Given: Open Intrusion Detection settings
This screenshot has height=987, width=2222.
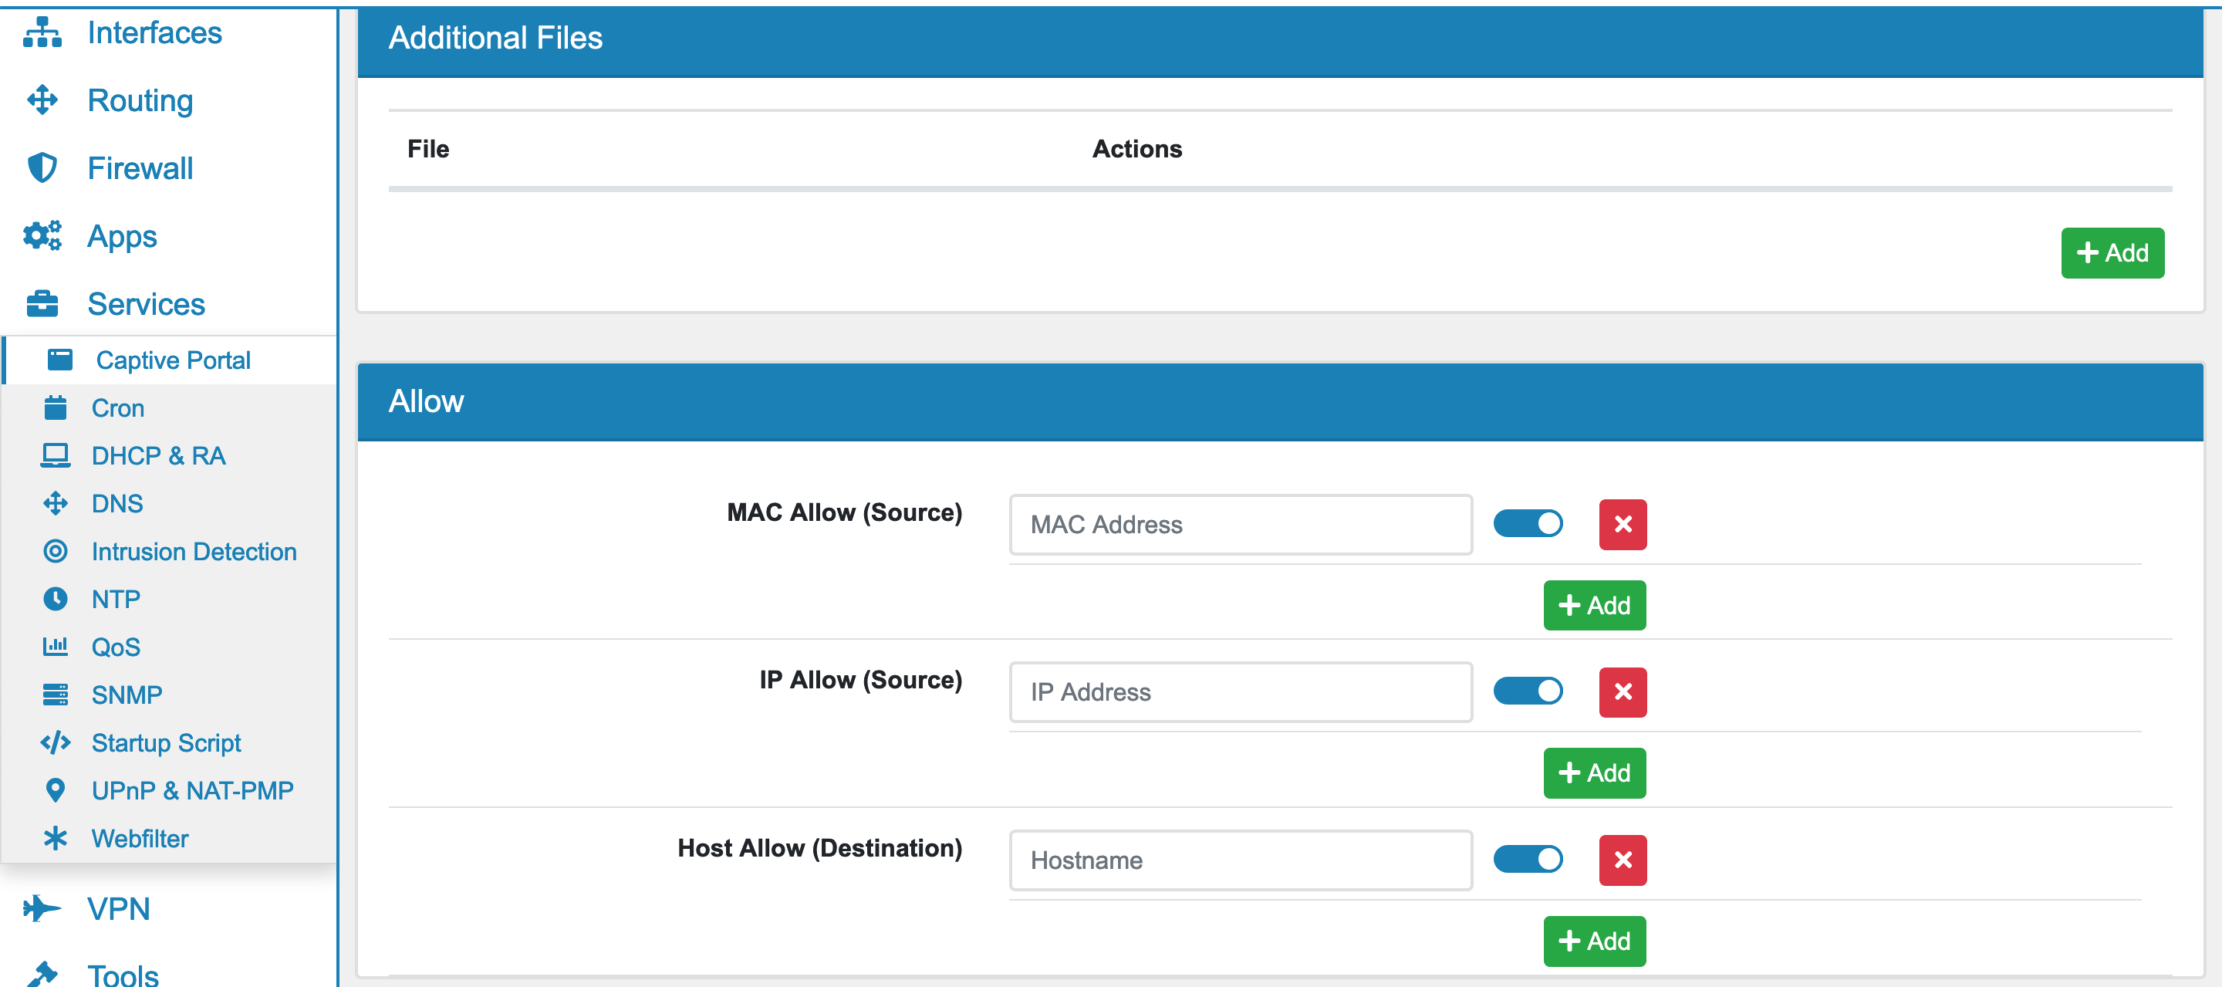Looking at the screenshot, I should [x=194, y=551].
